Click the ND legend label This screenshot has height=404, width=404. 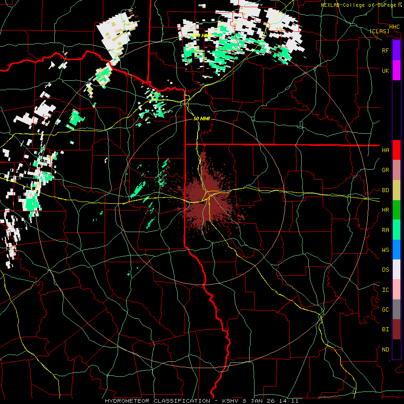(385, 350)
